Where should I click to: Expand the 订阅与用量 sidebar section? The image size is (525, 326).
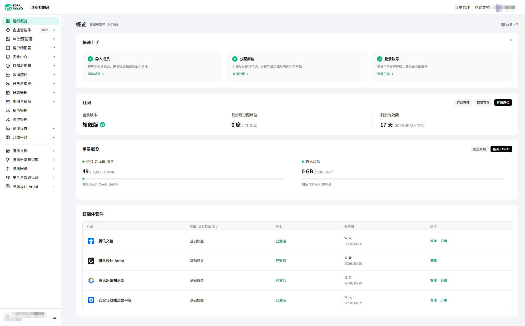(30, 66)
